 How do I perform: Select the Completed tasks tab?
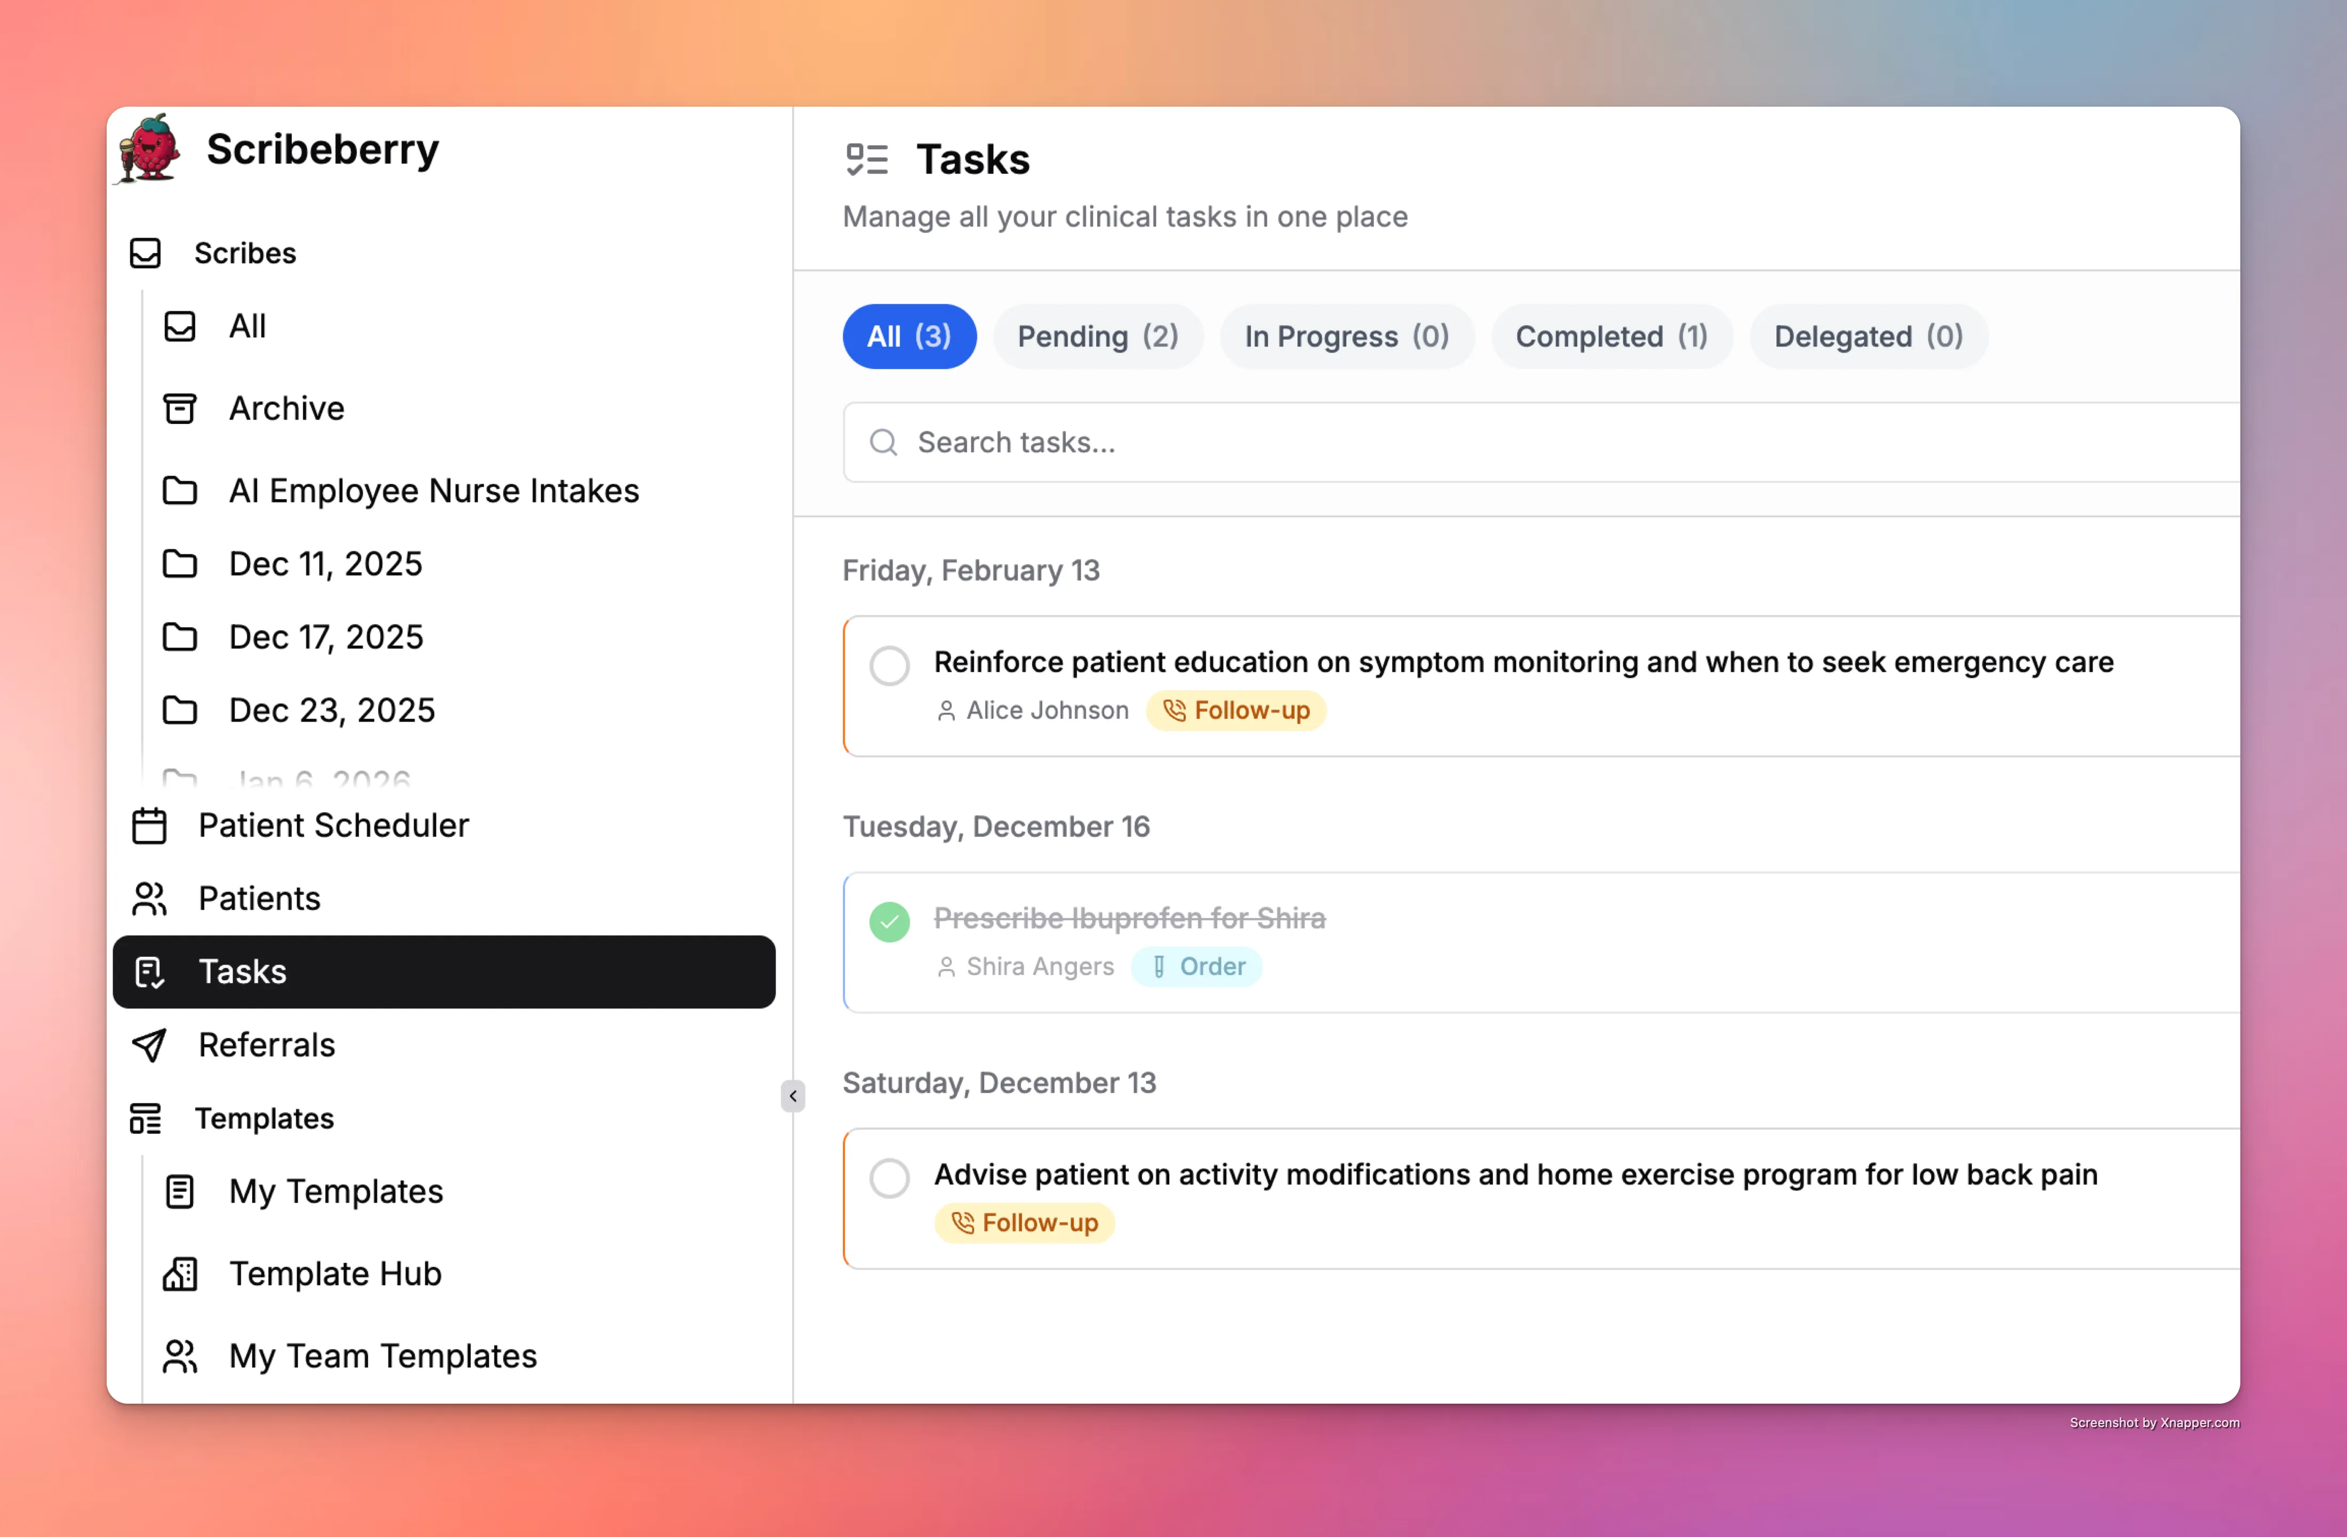pos(1611,336)
